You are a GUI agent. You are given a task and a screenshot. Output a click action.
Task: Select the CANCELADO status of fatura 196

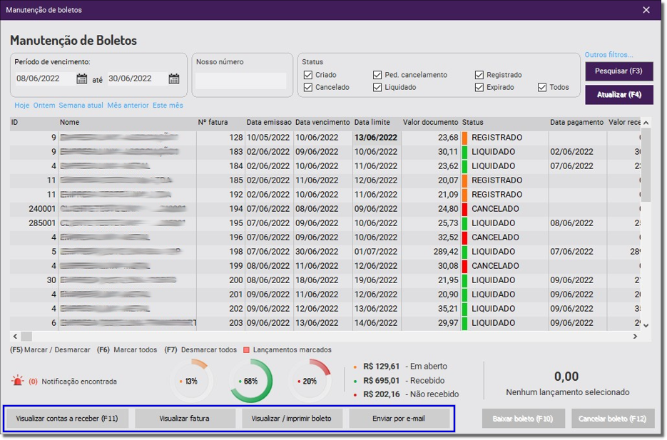tap(495, 237)
